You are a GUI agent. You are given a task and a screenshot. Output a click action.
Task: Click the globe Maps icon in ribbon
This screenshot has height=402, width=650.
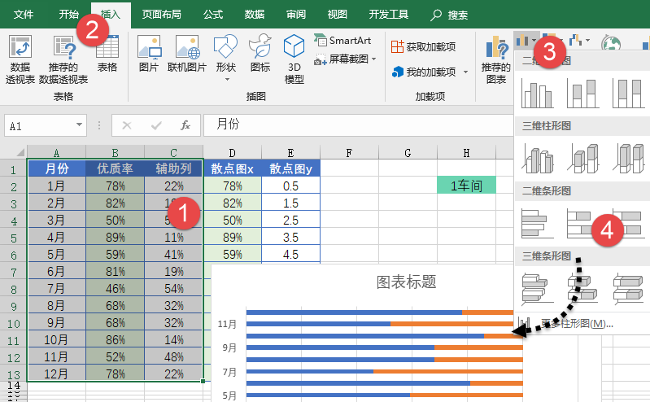pos(612,43)
